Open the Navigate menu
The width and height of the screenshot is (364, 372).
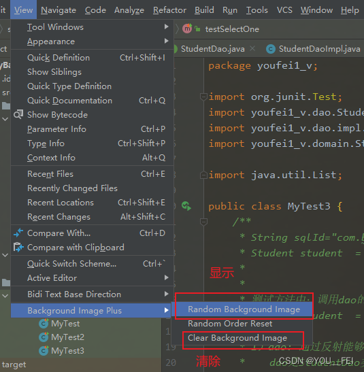(x=59, y=10)
